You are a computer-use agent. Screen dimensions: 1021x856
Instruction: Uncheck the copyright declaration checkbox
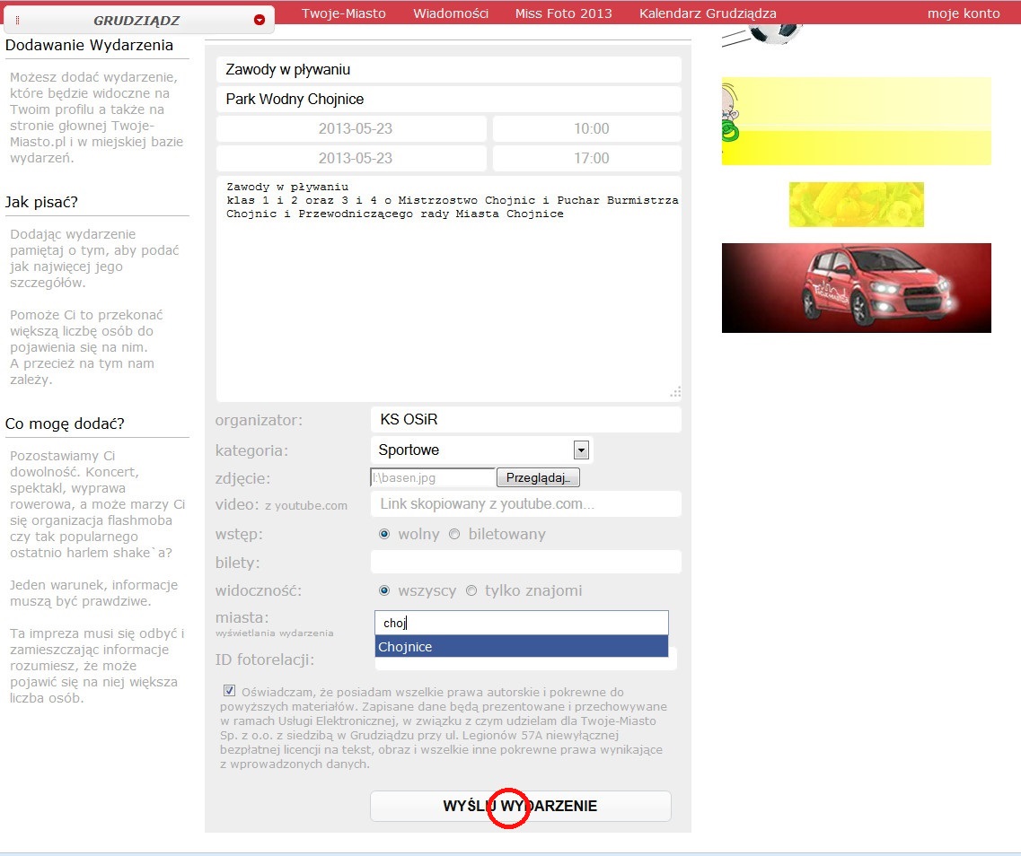230,691
